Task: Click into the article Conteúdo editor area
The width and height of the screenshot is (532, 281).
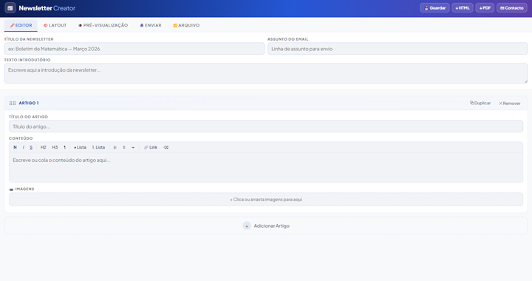Action: point(266,167)
